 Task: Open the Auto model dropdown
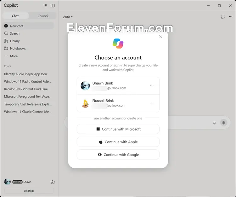68,17
